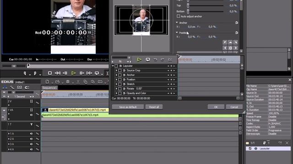Confirm Layouter dialog with OK

point(216,107)
